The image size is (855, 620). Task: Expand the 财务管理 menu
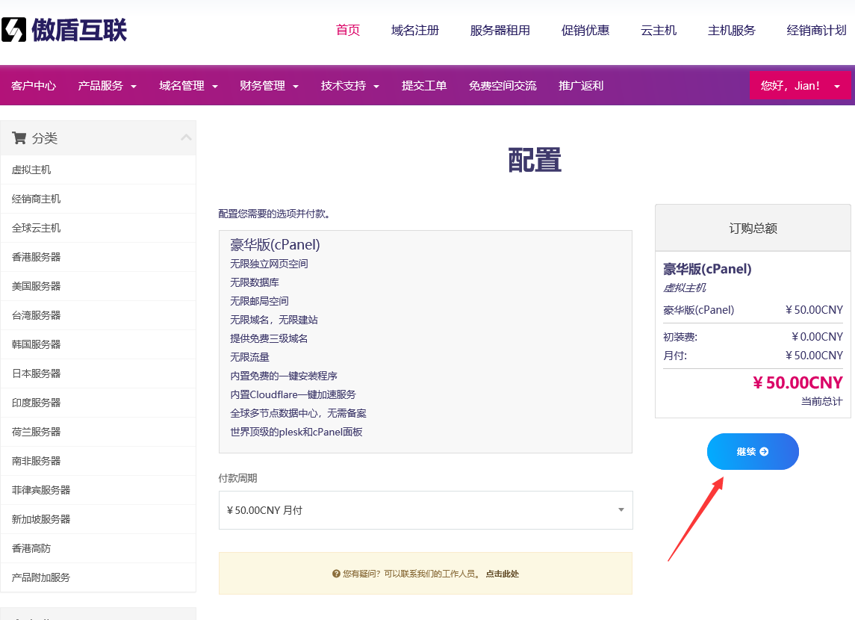pos(269,86)
